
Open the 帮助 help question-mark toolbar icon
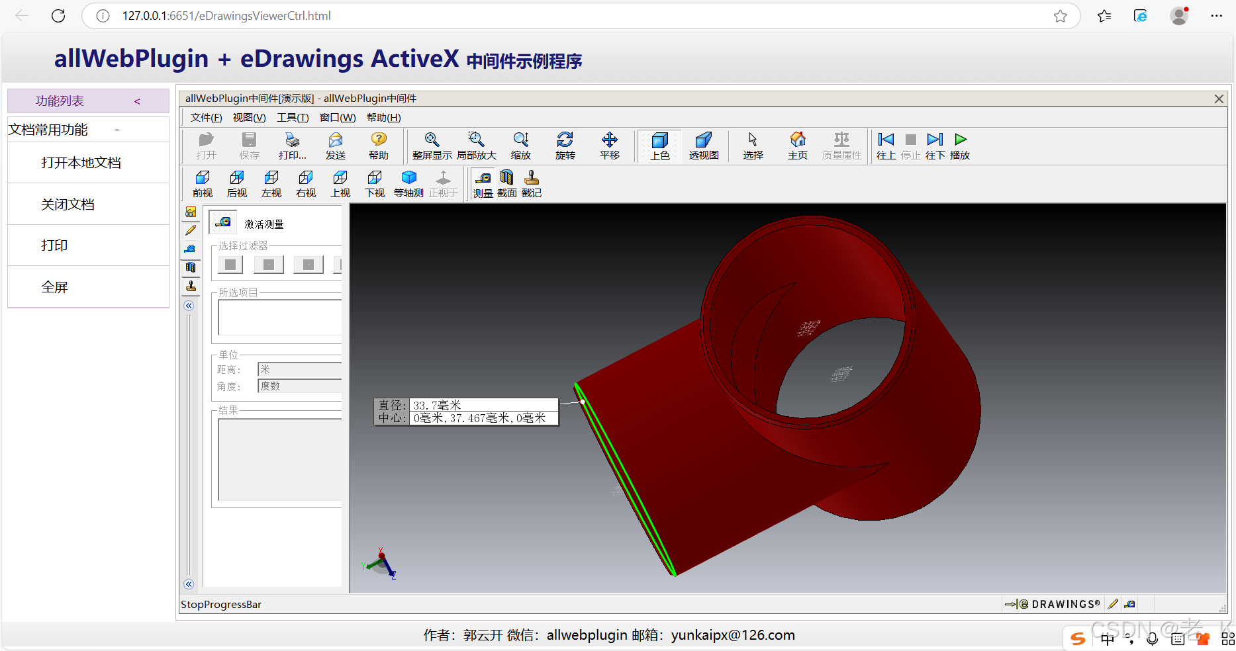[x=379, y=146]
